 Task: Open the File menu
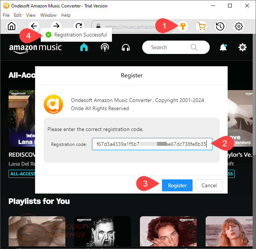tap(6, 15)
